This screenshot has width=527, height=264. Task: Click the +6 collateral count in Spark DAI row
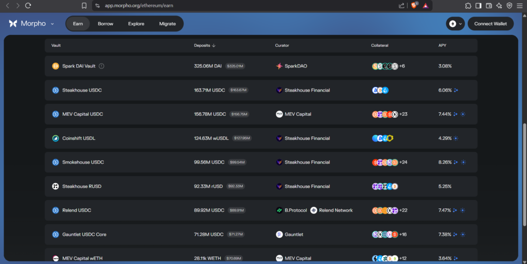point(402,66)
